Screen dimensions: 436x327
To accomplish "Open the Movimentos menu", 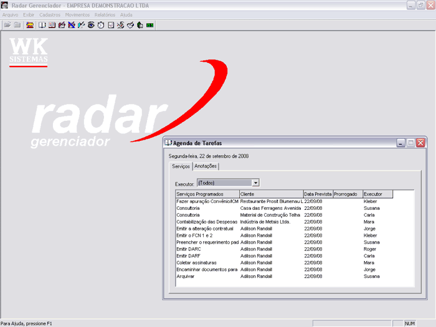I will (77, 14).
